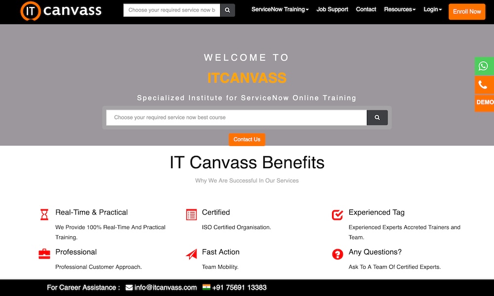Go to the Job Support page
The height and width of the screenshot is (296, 494).
[x=332, y=9]
